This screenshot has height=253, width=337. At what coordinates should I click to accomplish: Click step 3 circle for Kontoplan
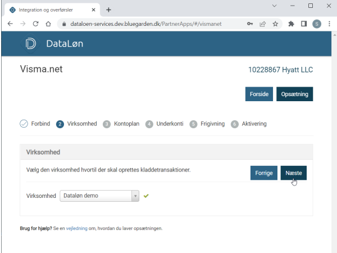[x=107, y=124]
